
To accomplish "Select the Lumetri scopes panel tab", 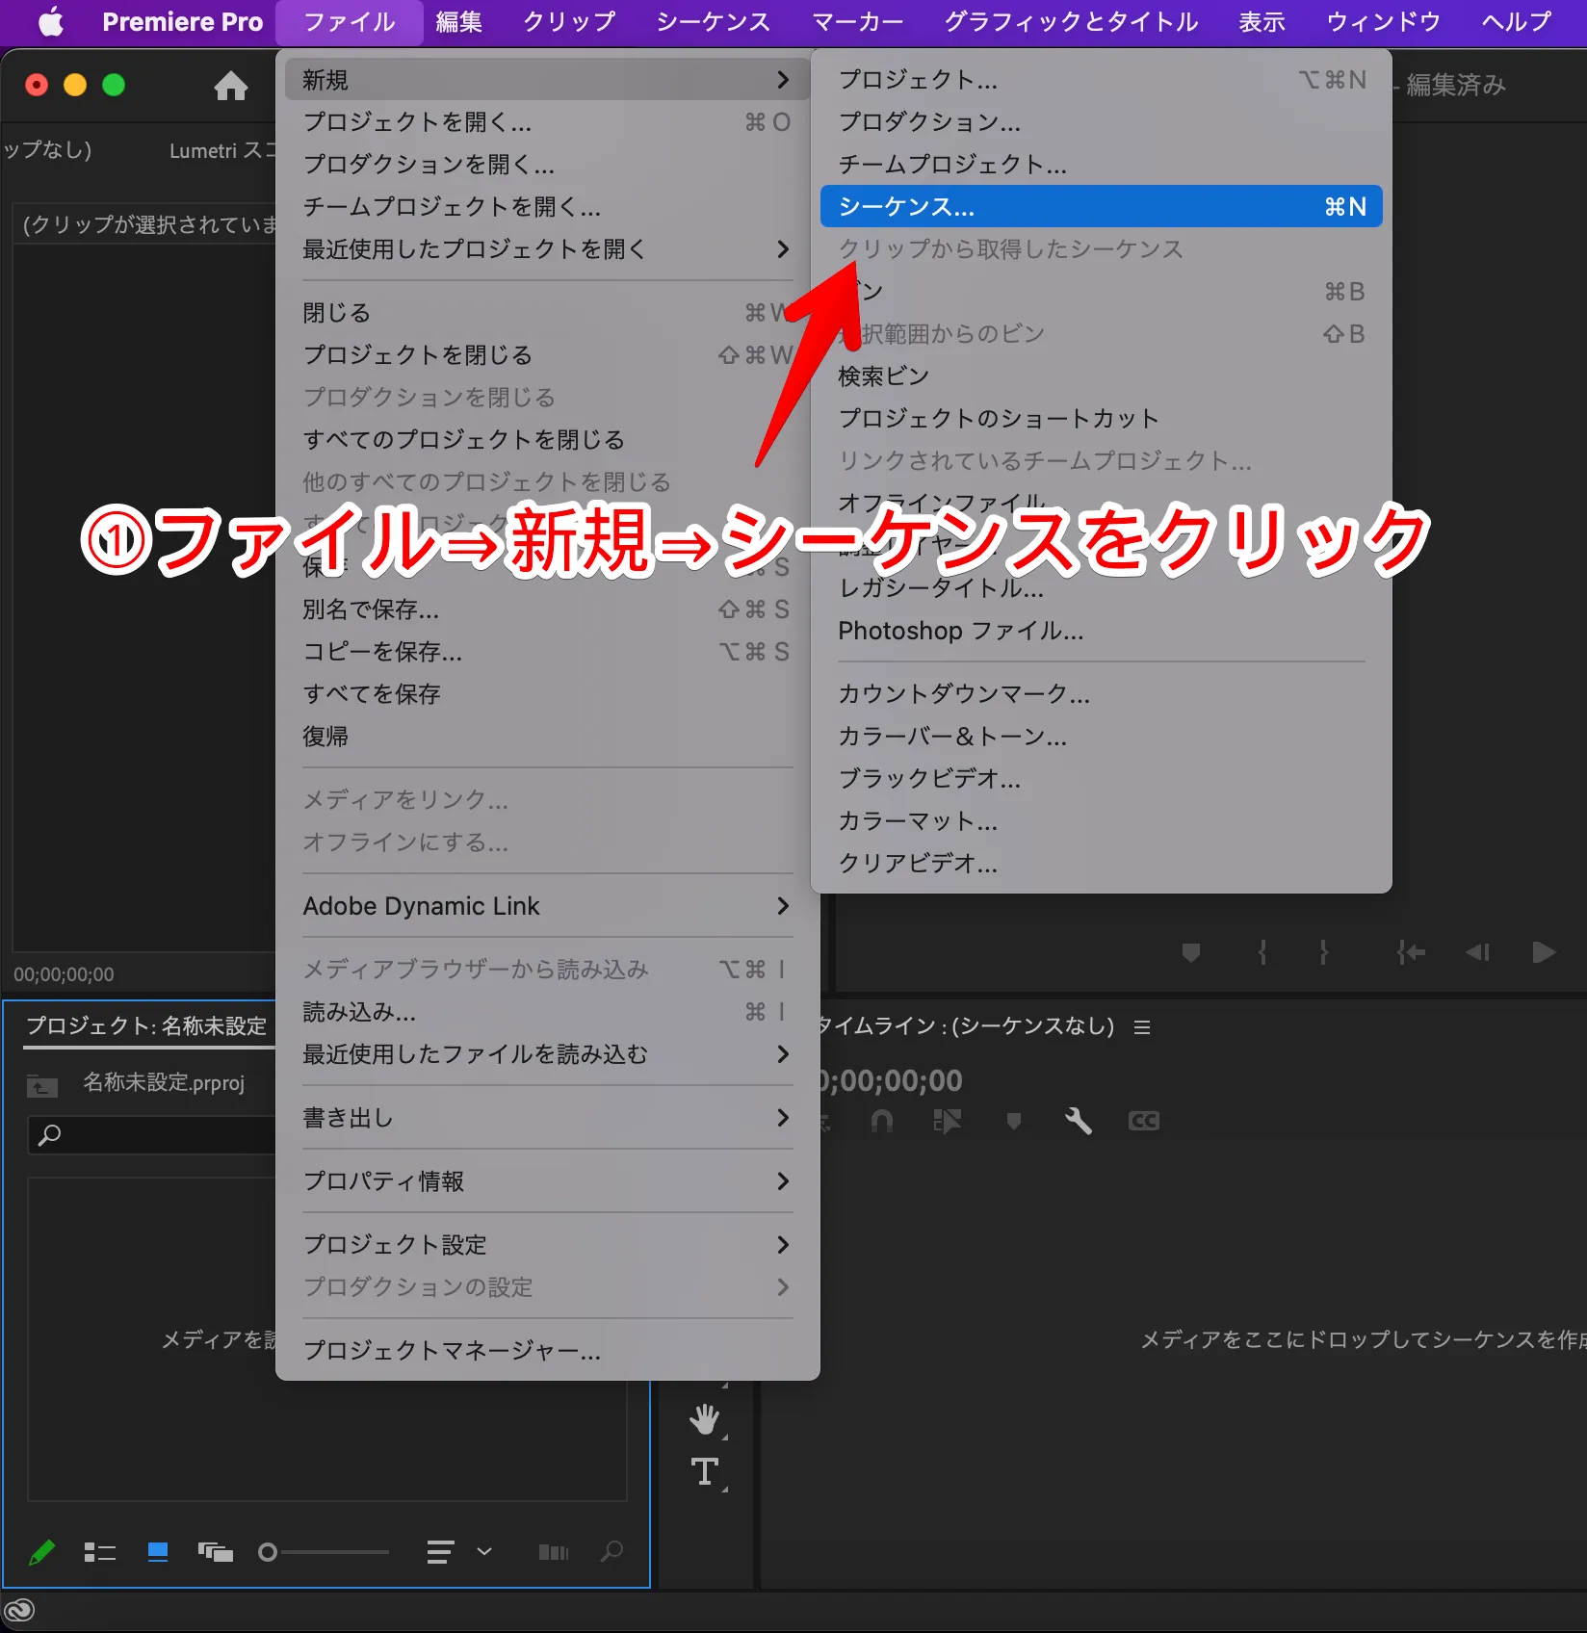I will click(x=221, y=150).
